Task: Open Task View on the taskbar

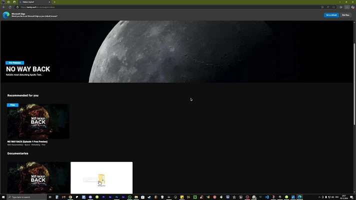Action: (x=50, y=197)
